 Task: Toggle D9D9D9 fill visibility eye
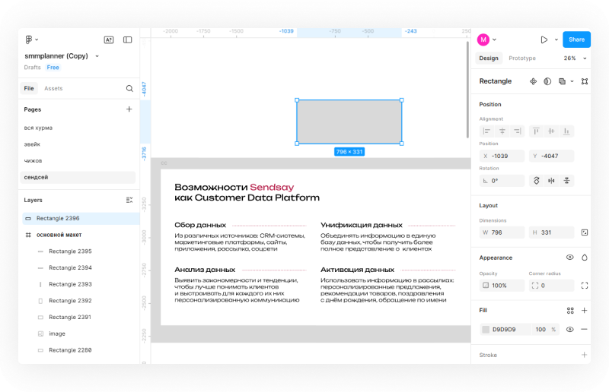tap(569, 329)
